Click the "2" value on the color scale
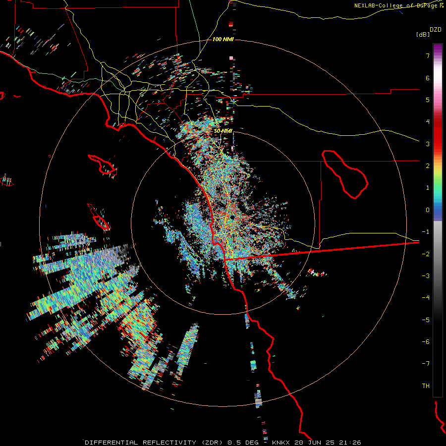 [428, 166]
